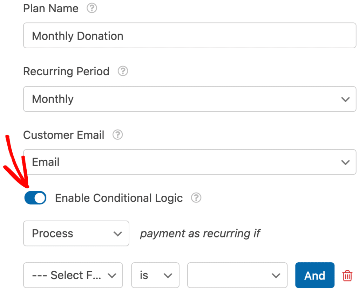Open the Customer Email field dropdown
Image resolution: width=359 pixels, height=298 pixels.
coord(189,162)
